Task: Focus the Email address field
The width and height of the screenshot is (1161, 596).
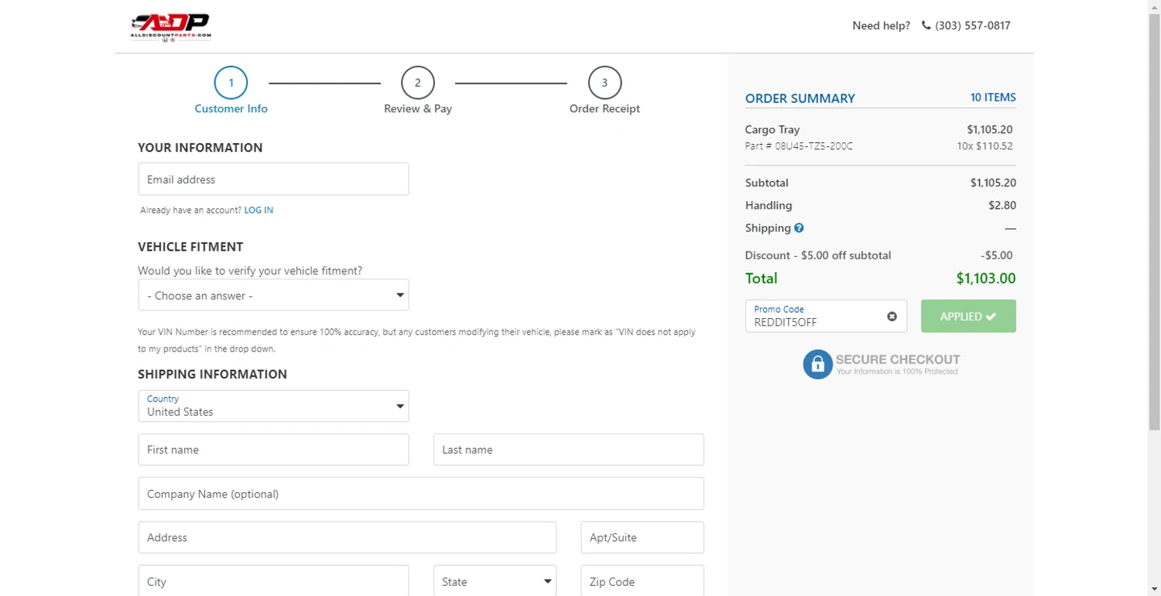Action: pyautogui.click(x=273, y=179)
